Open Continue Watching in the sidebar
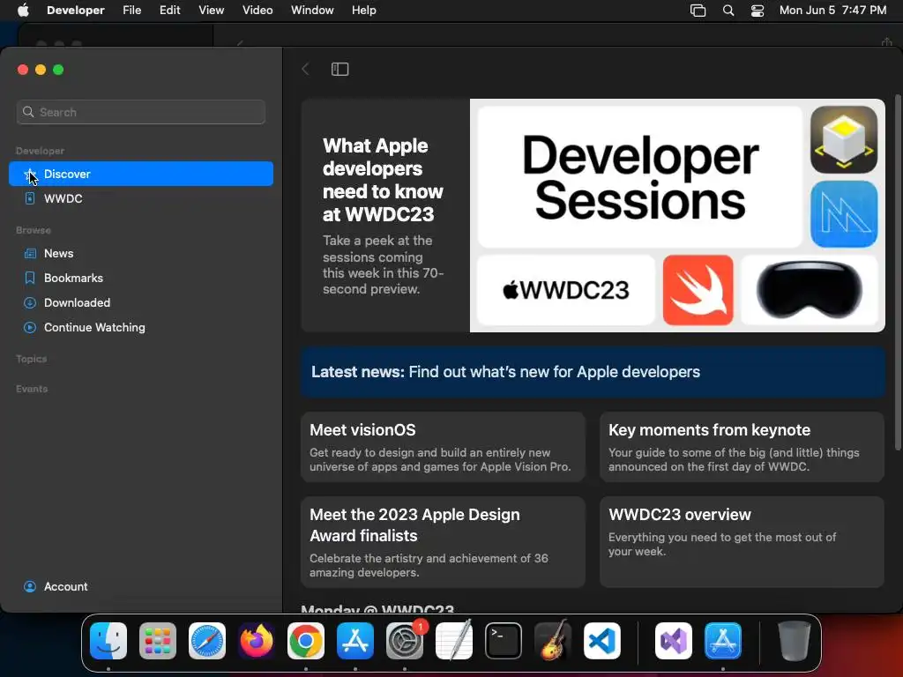The width and height of the screenshot is (903, 677). [141, 328]
